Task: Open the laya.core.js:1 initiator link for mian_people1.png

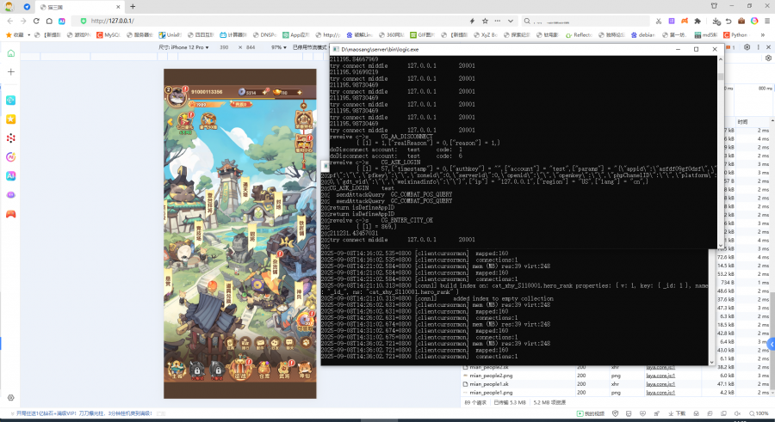Action: click(660, 393)
